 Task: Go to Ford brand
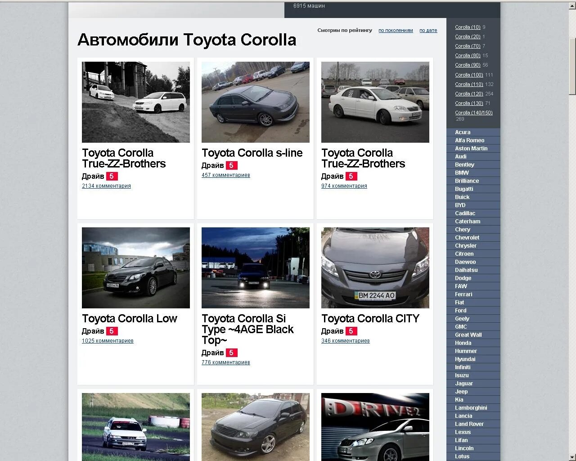click(x=460, y=311)
